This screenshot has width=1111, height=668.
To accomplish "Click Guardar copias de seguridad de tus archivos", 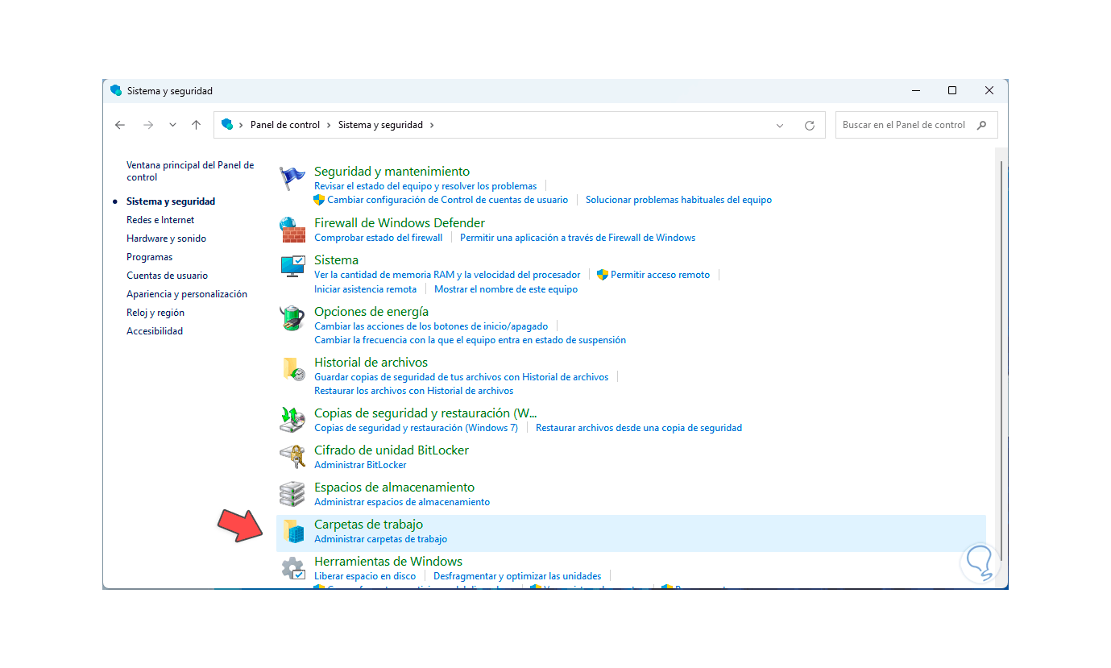I will pyautogui.click(x=462, y=377).
